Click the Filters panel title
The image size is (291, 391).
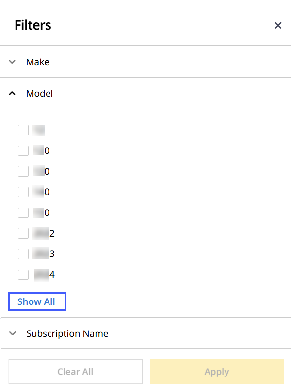pos(33,25)
